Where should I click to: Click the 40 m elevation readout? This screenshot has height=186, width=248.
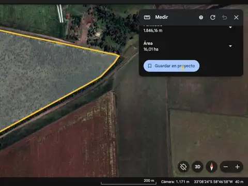pyautogui.click(x=239, y=182)
